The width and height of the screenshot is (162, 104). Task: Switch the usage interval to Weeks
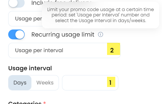coord(45,83)
